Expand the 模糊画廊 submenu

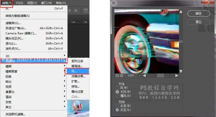click(x=34, y=71)
